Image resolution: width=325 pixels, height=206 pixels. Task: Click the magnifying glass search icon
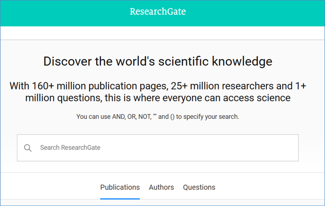28,148
